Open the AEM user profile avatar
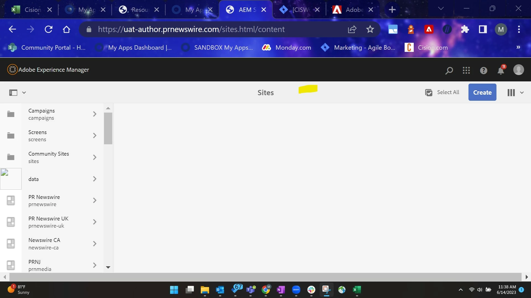 point(519,70)
